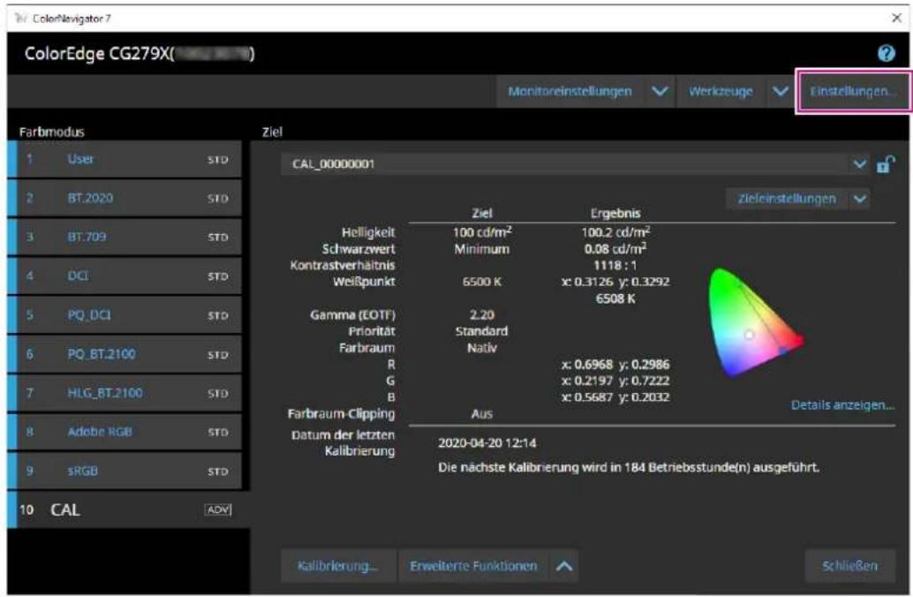The width and height of the screenshot is (913, 597).
Task: Click the Details anzeigen... link
Action: click(842, 405)
